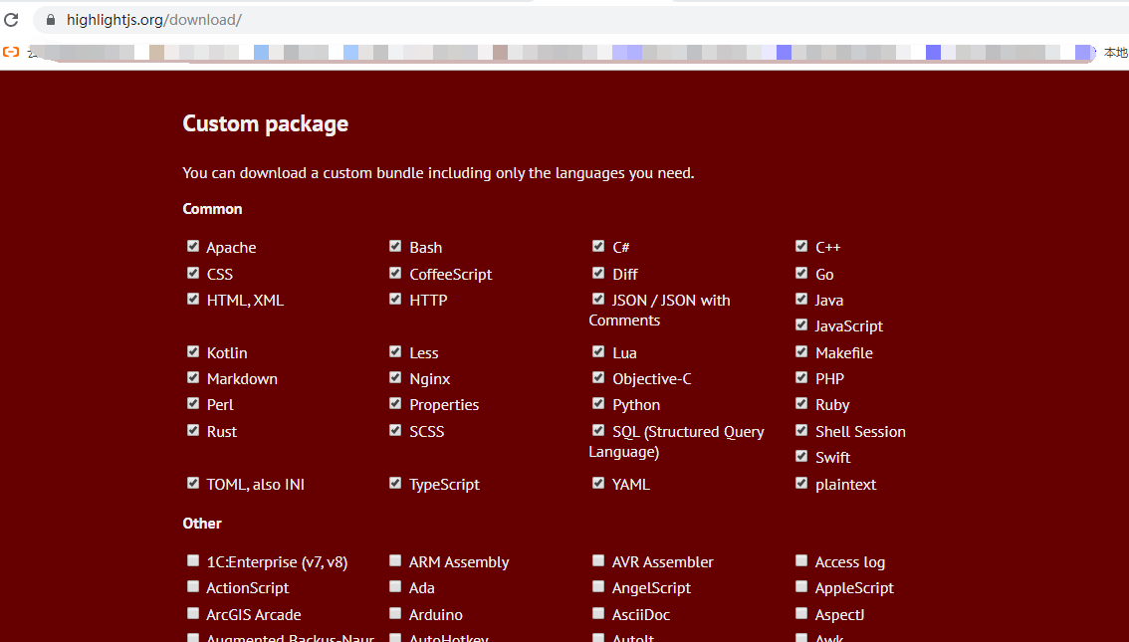The width and height of the screenshot is (1129, 642).
Task: Uncheck the Lua checkbox
Action: 598,351
